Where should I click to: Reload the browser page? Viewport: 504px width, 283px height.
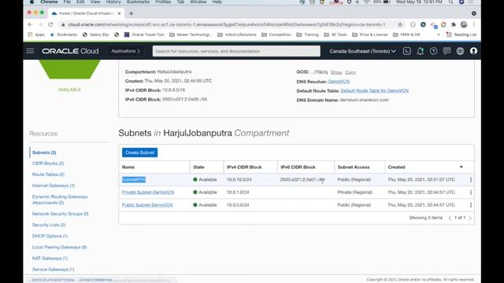(x=50, y=24)
